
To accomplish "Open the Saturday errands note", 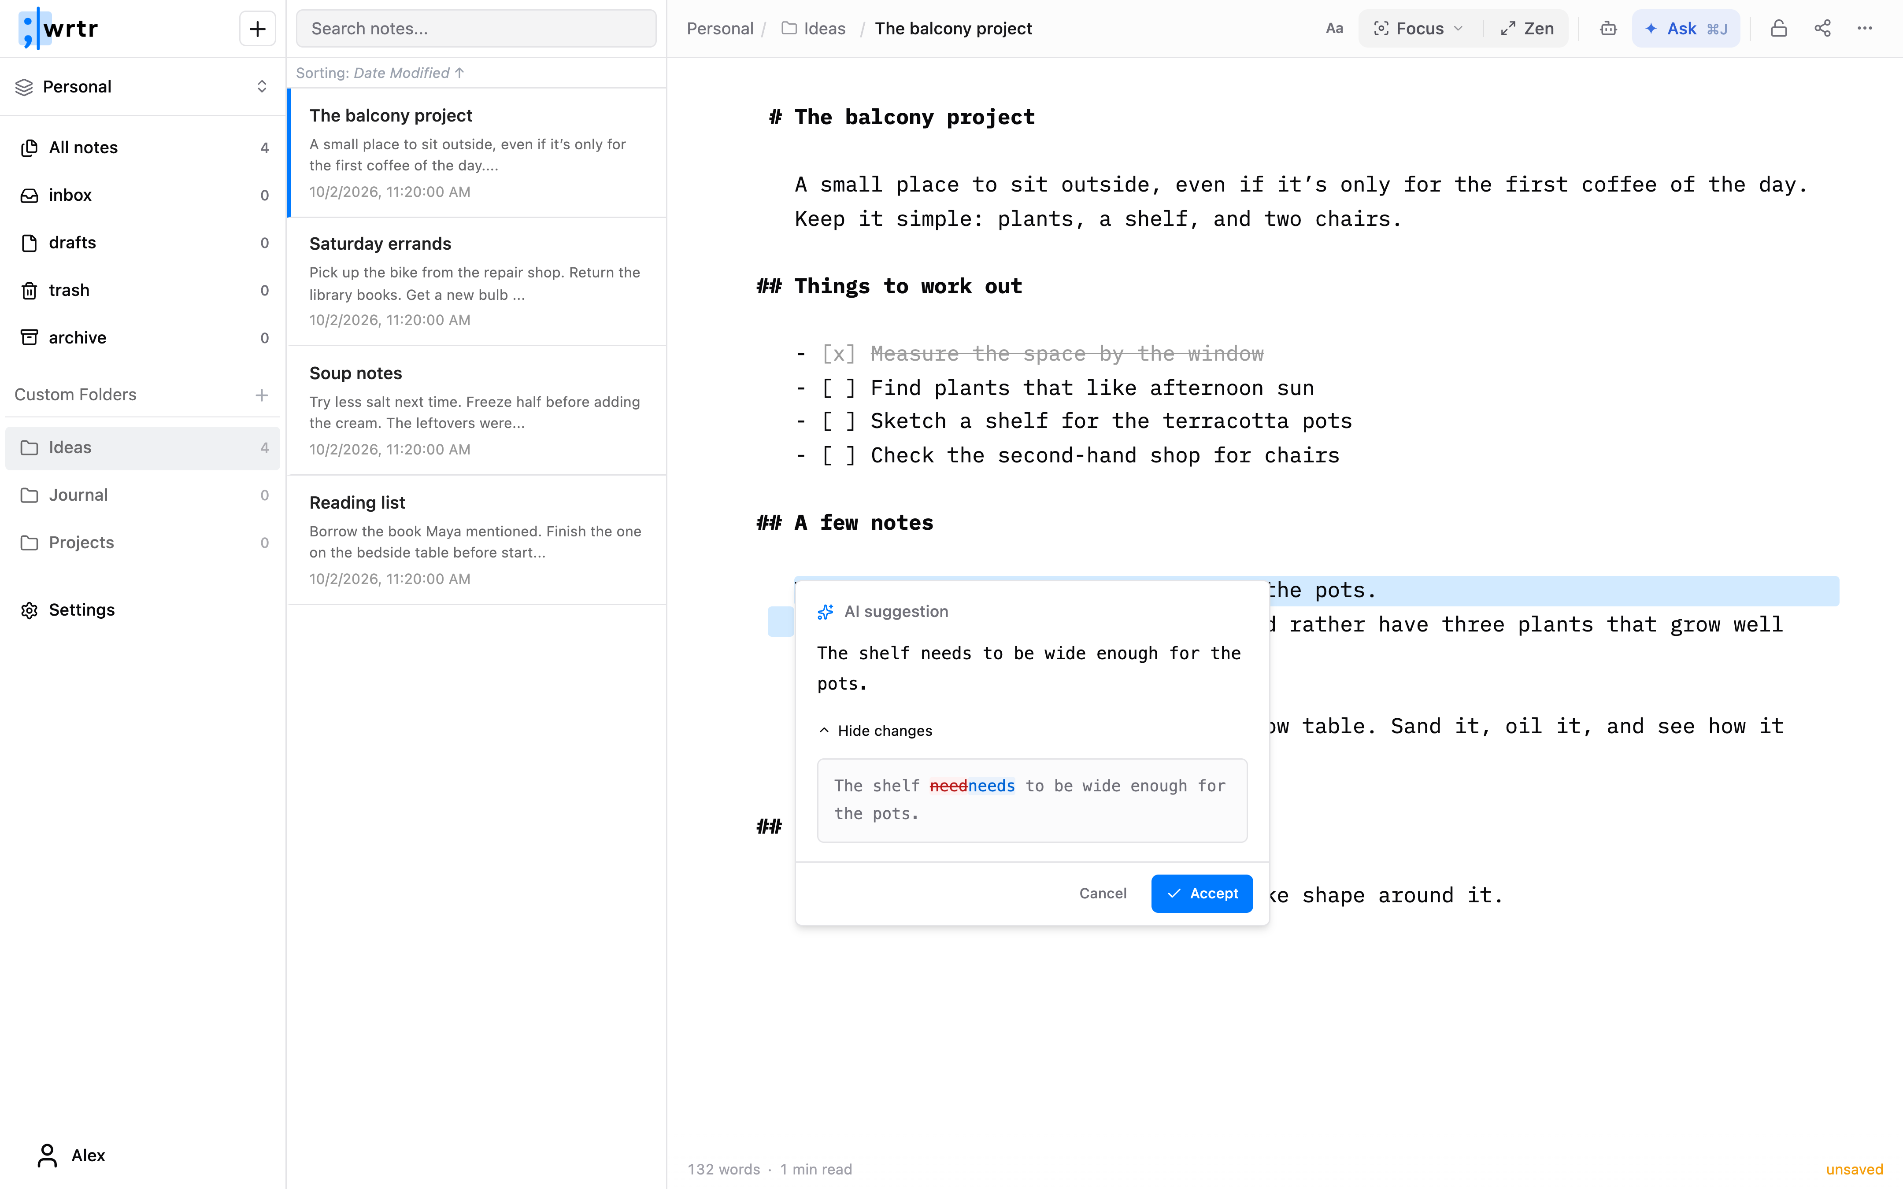I will point(477,281).
